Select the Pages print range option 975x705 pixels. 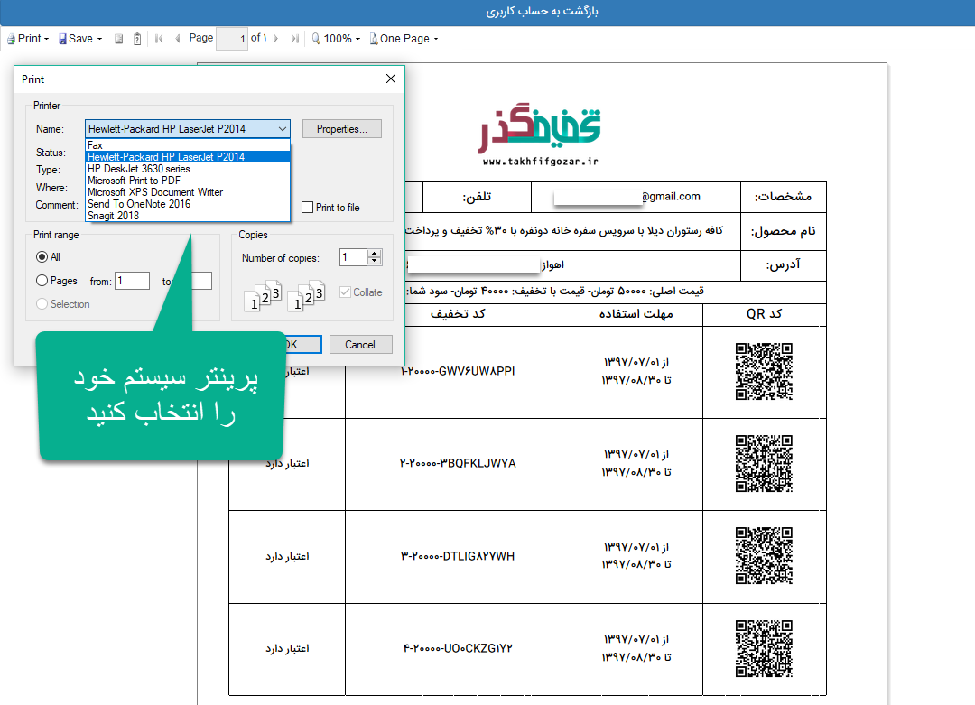click(x=42, y=281)
